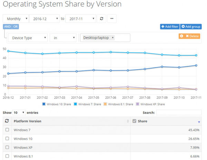Open the 'in' condition dropdown
The width and height of the screenshot is (207, 160).
click(x=63, y=38)
